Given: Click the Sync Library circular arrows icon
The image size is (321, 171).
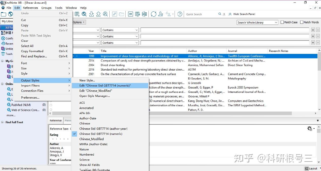Looking at the screenshot, I should click(x=154, y=14).
